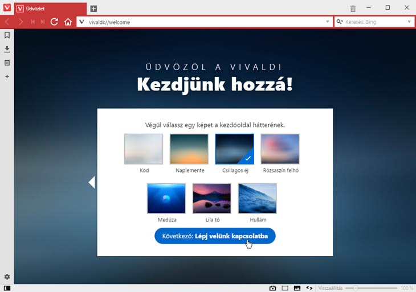Click the search engine magnifier icon
Viewport: 416px width, 292px height.
tap(339, 22)
